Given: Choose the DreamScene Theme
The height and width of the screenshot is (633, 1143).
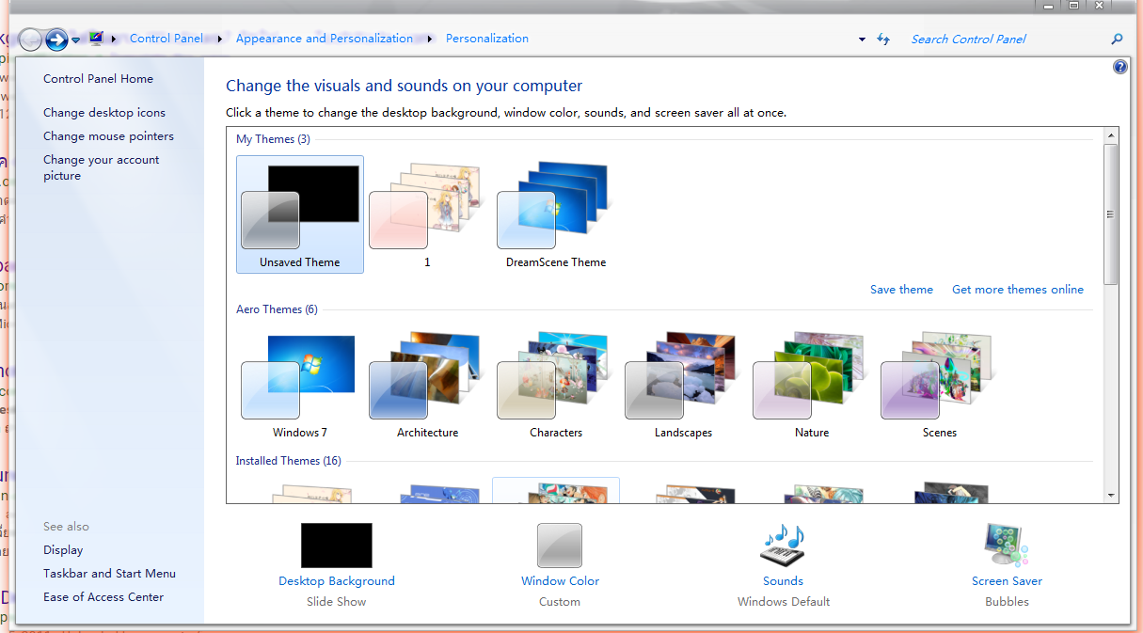Looking at the screenshot, I should 555,214.
